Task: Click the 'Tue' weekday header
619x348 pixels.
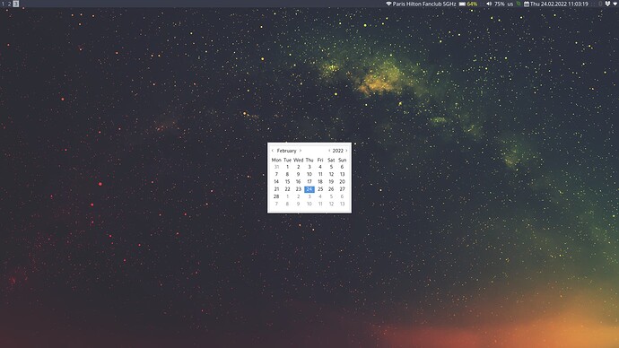Action: pos(287,160)
